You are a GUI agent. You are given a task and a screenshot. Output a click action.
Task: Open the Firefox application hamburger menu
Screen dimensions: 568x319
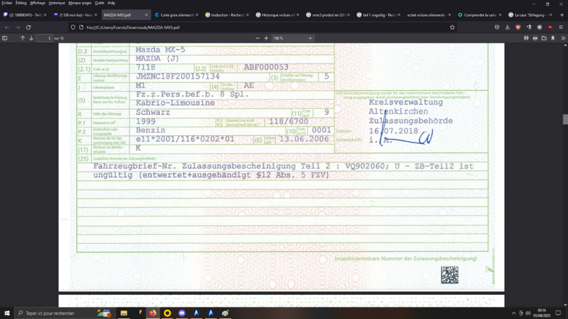click(561, 27)
